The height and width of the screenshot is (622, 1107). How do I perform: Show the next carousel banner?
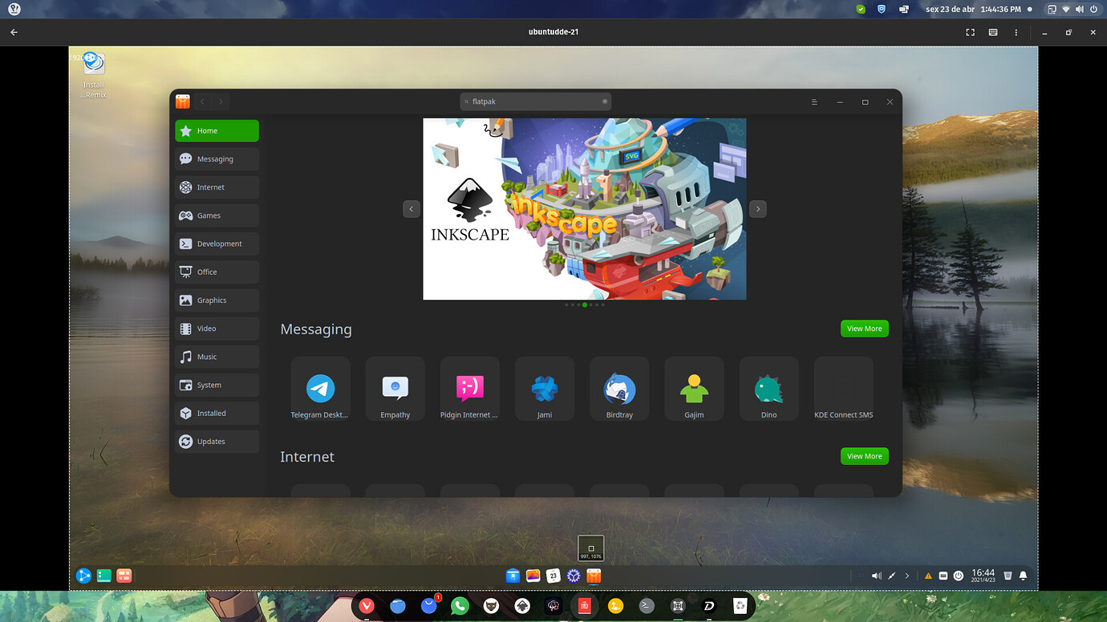click(758, 208)
